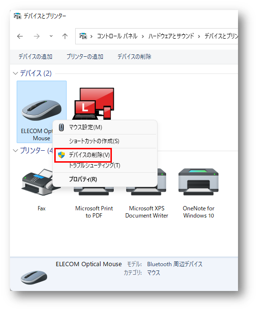Click Microsoft XPS Document Writer label

point(147,212)
